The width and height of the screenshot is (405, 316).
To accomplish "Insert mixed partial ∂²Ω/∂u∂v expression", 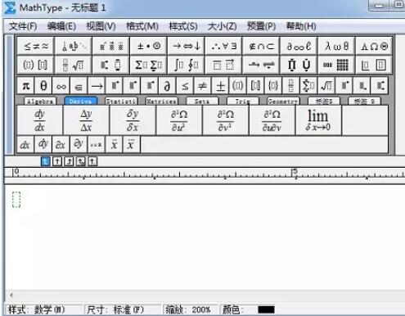I will 272,120.
